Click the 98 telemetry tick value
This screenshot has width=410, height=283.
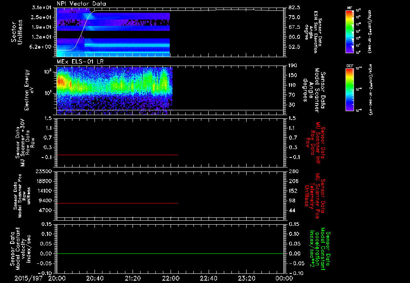(291, 201)
